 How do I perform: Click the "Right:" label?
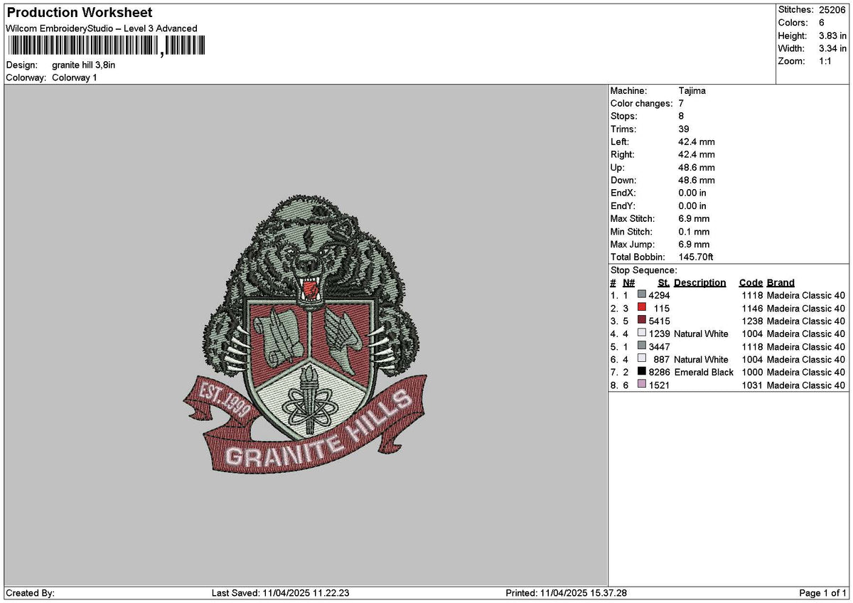(x=623, y=155)
